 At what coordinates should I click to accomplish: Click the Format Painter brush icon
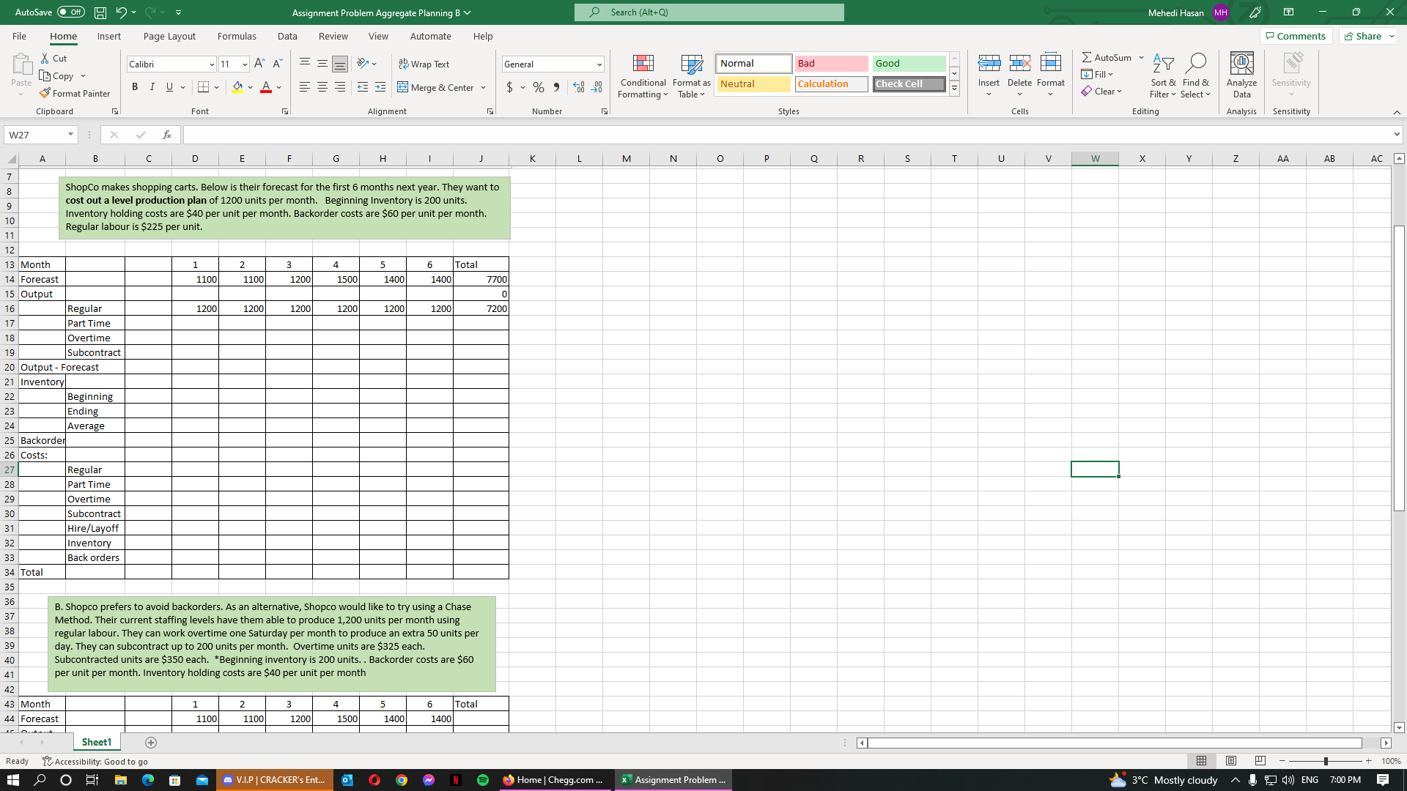coord(45,93)
